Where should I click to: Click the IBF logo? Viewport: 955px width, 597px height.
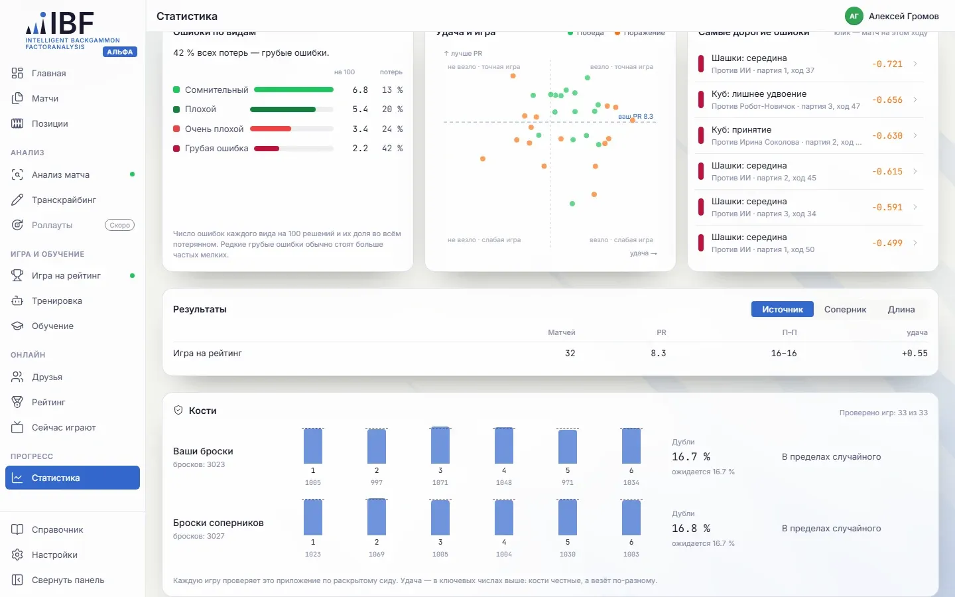(72, 31)
